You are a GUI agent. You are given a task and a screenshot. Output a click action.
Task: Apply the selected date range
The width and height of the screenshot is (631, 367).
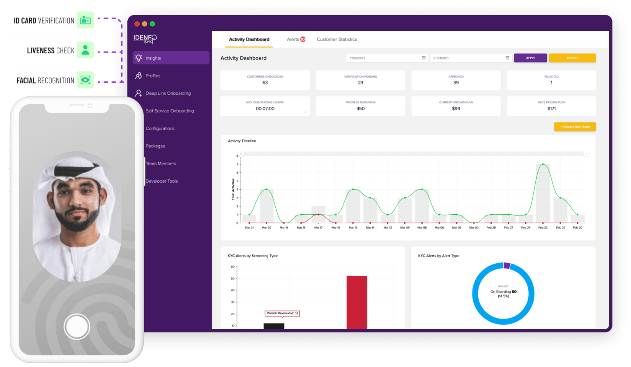tap(530, 58)
